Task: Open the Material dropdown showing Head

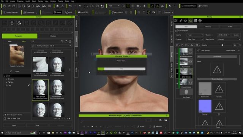Action: [195, 35]
